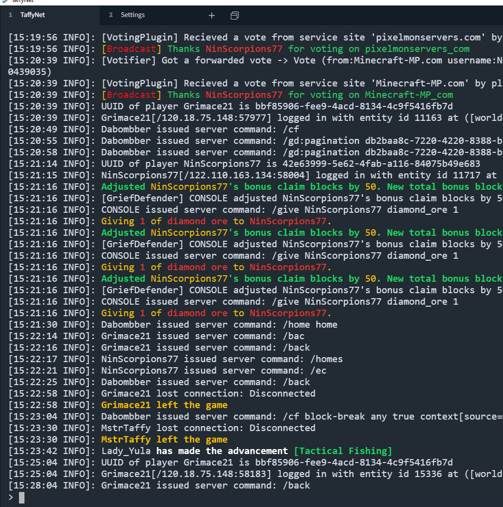Click the split-pane icon beside the plus
This screenshot has width=503, height=507.
pyautogui.click(x=233, y=15)
